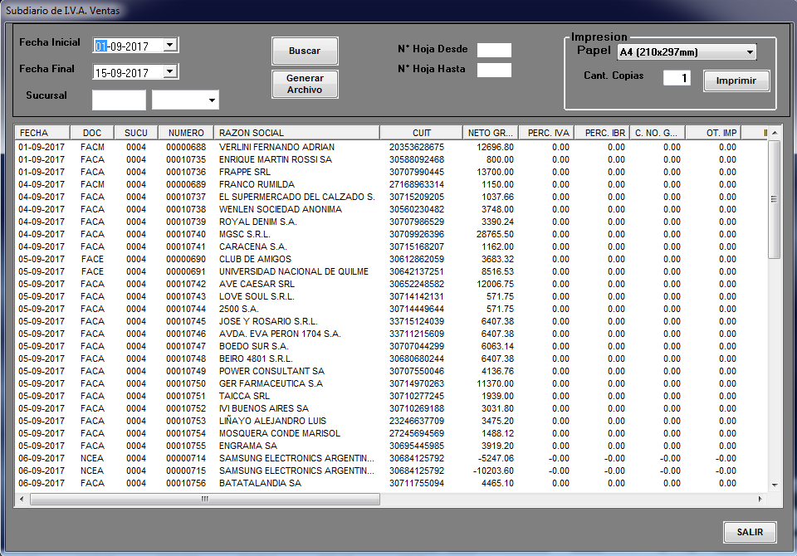Click document number 00000714 of Samsung row
The width and height of the screenshot is (797, 556).
point(186,458)
